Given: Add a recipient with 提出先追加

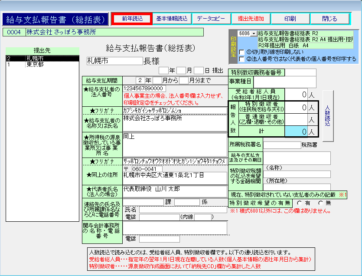Looking at the screenshot, I should pyautogui.click(x=251, y=19).
